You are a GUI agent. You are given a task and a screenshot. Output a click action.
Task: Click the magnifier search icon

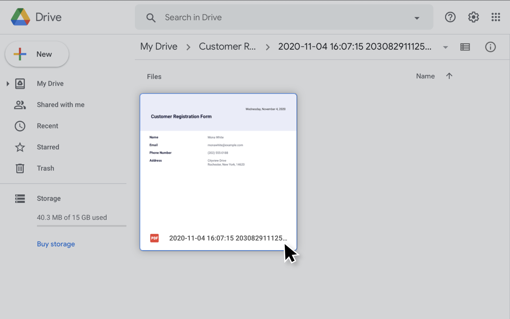(x=151, y=18)
